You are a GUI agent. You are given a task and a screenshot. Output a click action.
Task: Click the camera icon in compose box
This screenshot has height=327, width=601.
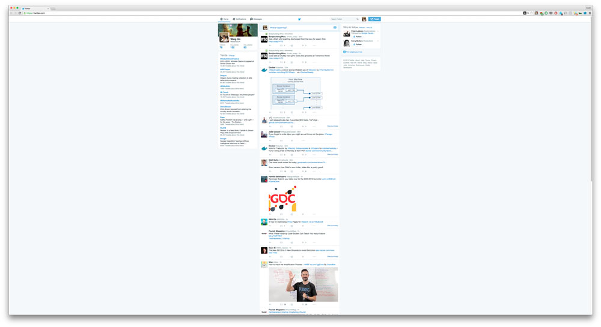click(x=335, y=28)
